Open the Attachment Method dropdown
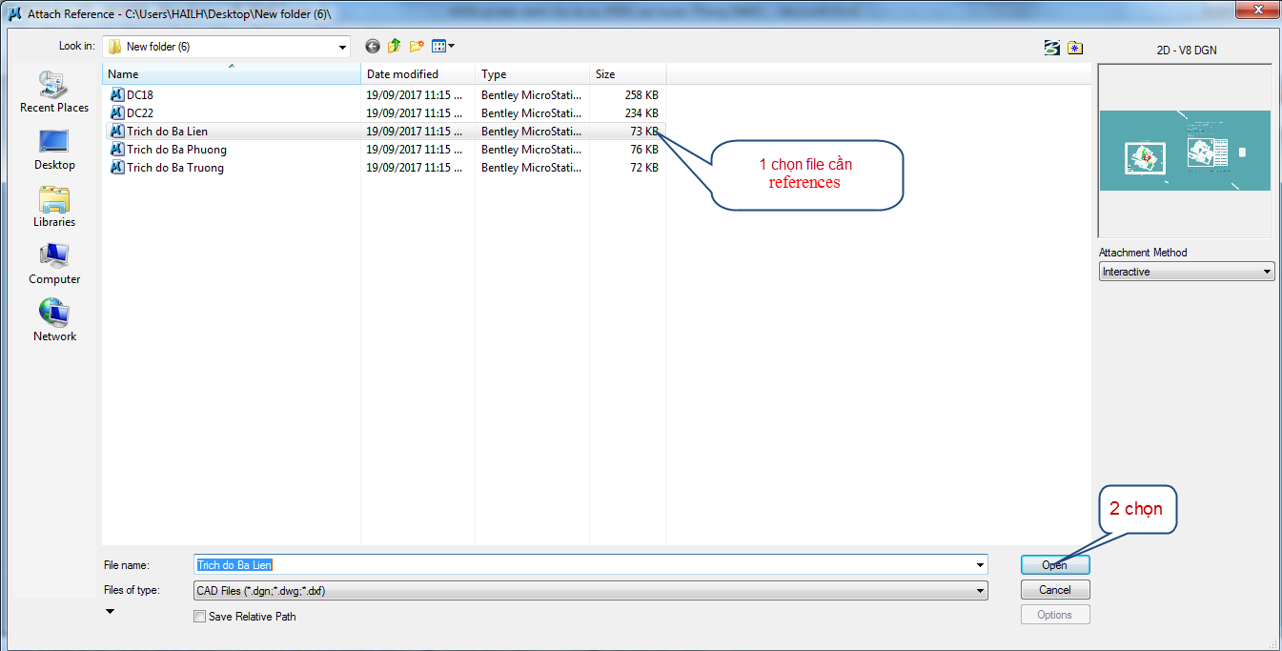The height and width of the screenshot is (651, 1282). (1186, 272)
